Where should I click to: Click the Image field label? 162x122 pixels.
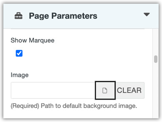point(19,75)
